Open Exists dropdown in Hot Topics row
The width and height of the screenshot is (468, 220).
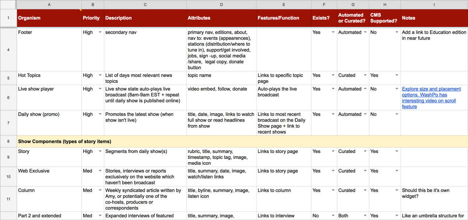[333, 75]
